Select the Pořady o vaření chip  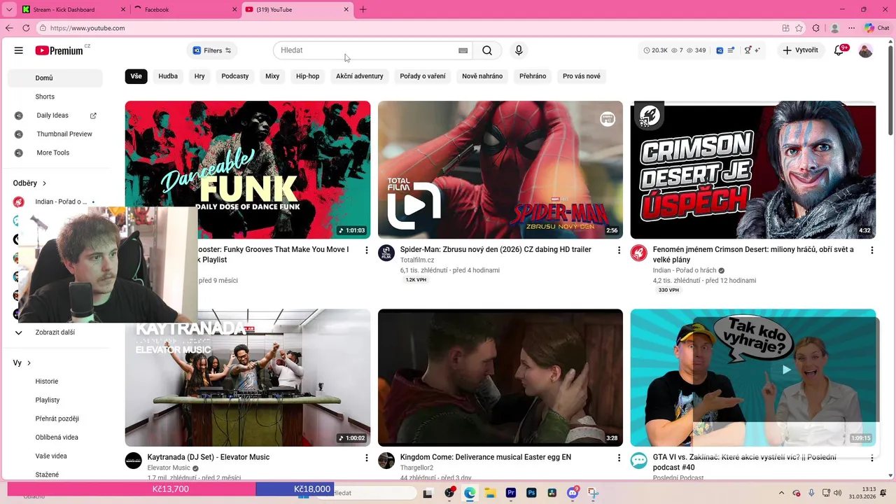click(x=423, y=76)
